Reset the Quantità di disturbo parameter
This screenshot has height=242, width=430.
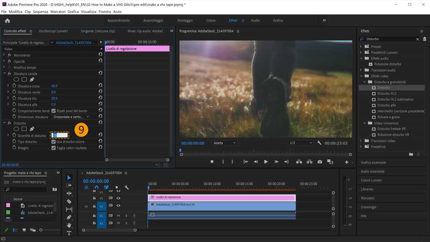coord(100,134)
